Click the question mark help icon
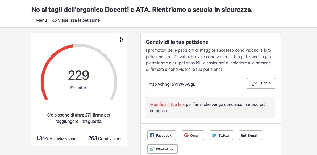Viewport: 317px width, 155px height. pyautogui.click(x=120, y=40)
